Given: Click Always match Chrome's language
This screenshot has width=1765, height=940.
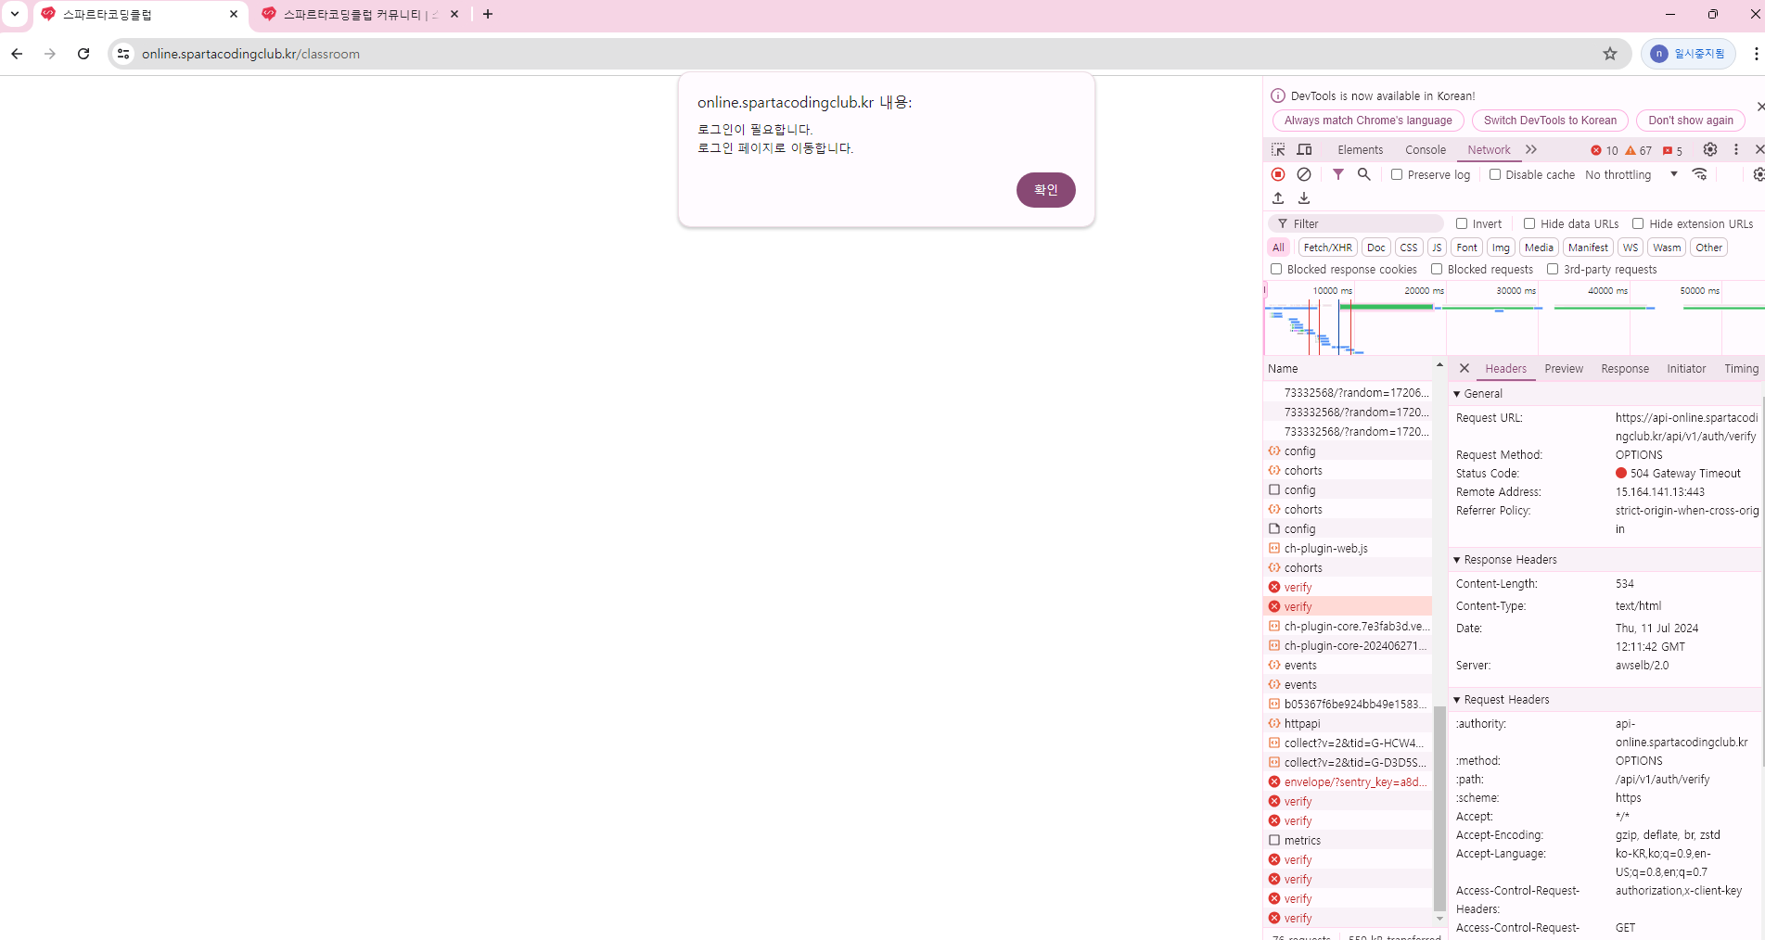Looking at the screenshot, I should pos(1368,121).
